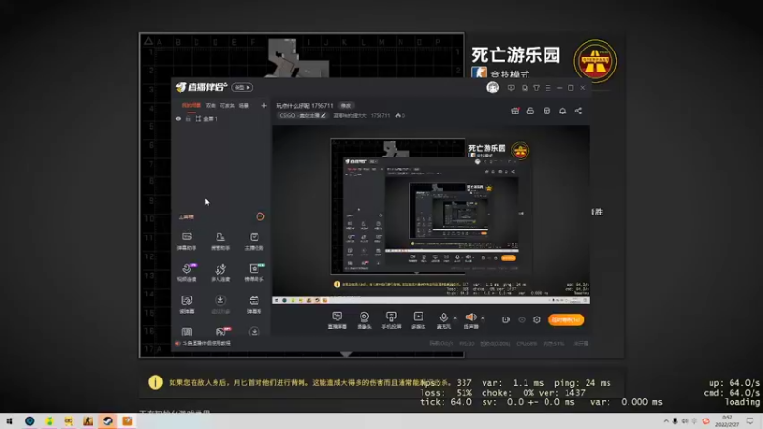Click the yellow info tip icon in game
This screenshot has height=429, width=763.
pos(155,382)
